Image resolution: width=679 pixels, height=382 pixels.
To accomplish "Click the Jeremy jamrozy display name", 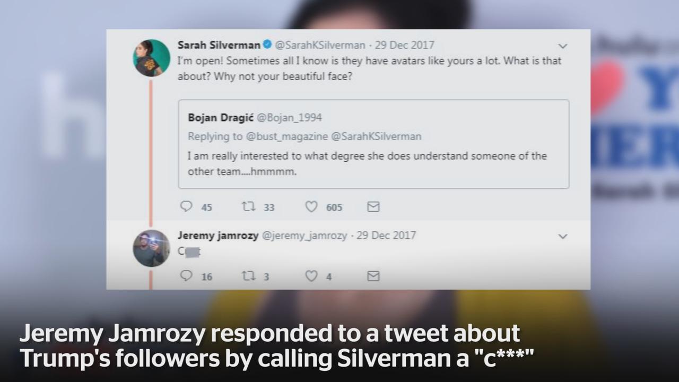I will click(218, 235).
